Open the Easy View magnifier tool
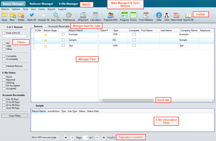This screenshot has height=141, width=216. pyautogui.click(x=56, y=16)
